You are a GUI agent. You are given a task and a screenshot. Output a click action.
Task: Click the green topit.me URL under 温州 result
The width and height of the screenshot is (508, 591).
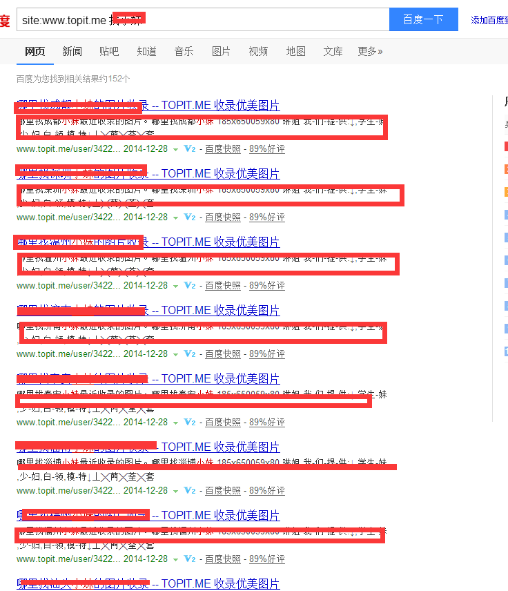click(68, 285)
